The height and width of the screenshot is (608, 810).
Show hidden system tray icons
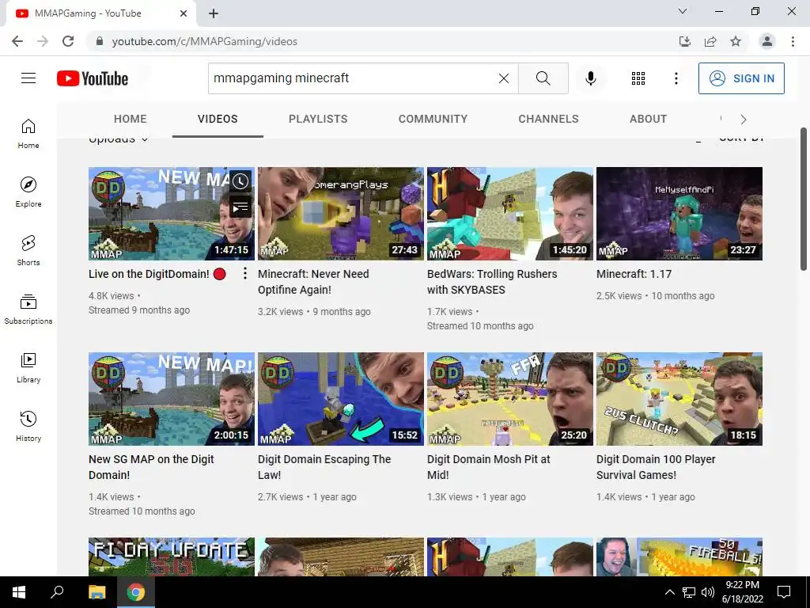(x=669, y=592)
